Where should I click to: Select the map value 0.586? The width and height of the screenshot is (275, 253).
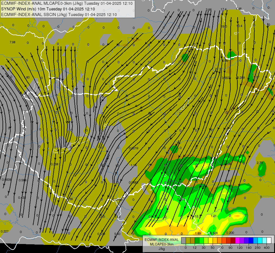[23, 180]
